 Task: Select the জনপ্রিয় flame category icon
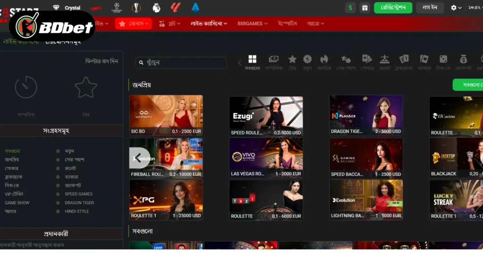coord(324,59)
